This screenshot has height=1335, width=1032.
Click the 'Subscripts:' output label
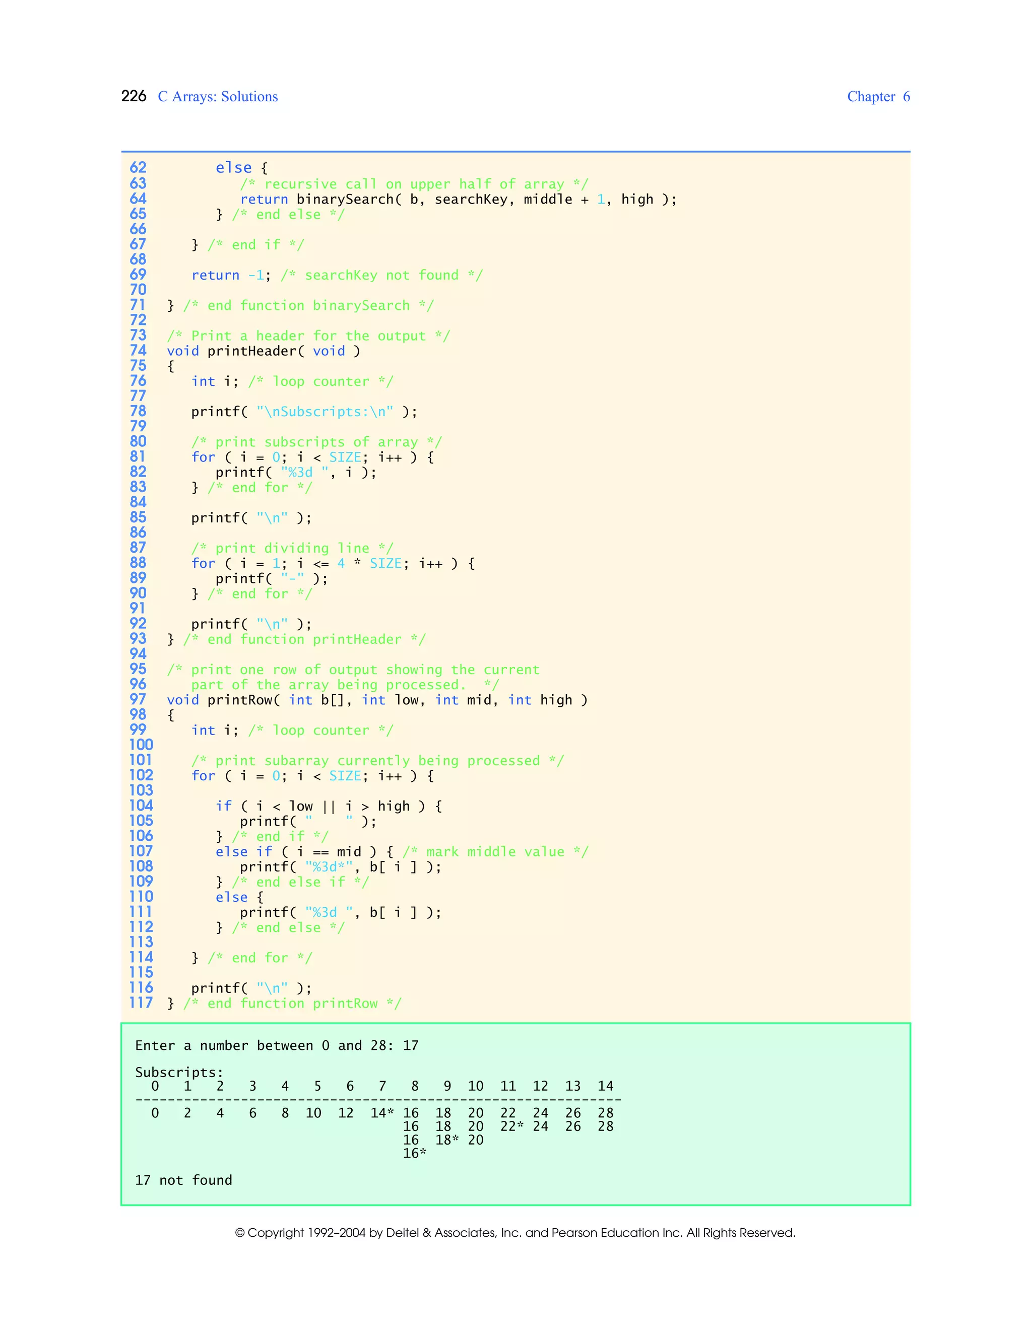pyautogui.click(x=179, y=1073)
